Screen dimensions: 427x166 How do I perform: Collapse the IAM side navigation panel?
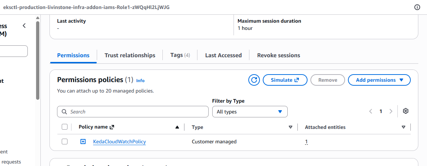tap(24, 26)
